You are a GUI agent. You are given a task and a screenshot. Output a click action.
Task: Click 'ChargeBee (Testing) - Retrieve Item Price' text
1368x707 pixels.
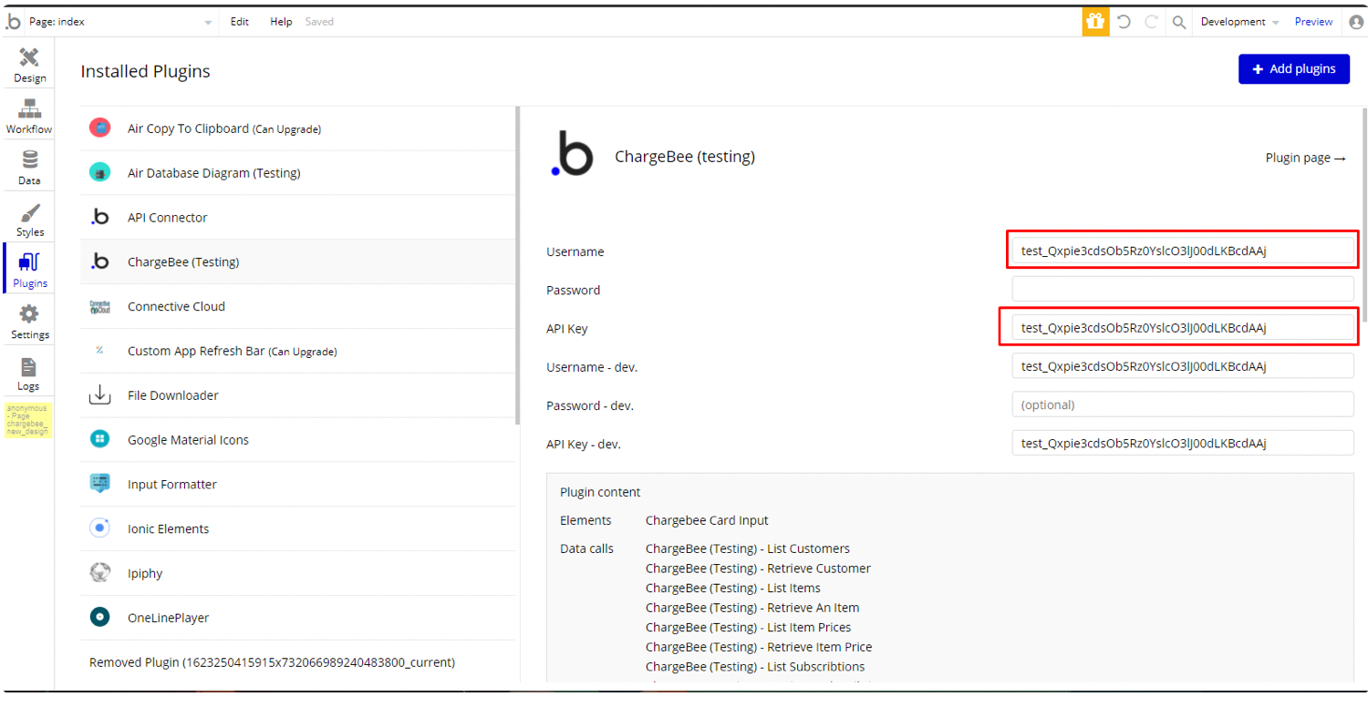coord(759,647)
